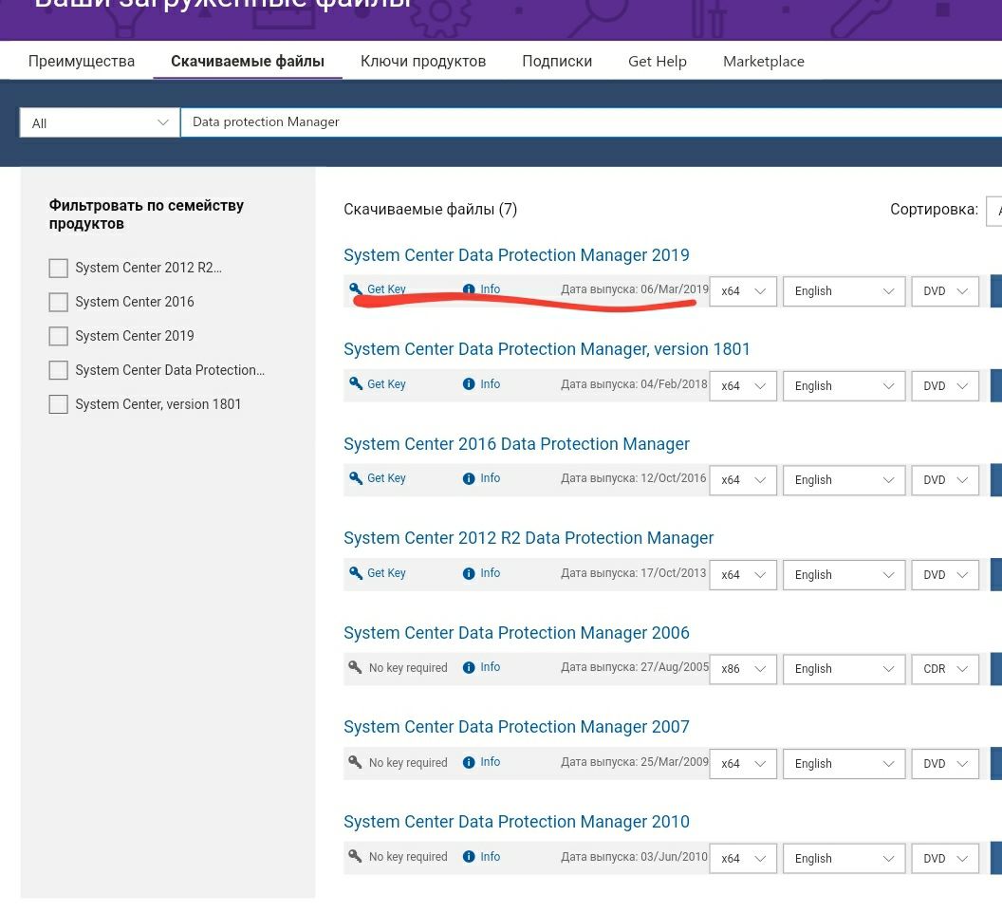Open System Center Data Protection Manager 2019 link

(x=516, y=255)
